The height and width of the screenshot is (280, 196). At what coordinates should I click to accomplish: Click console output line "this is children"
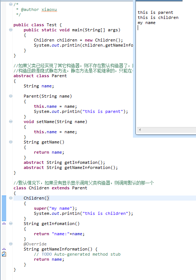click(158, 17)
